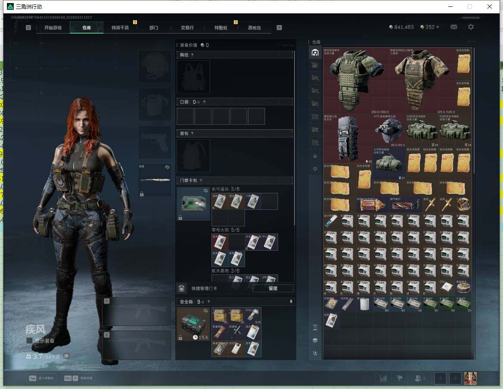This screenshot has width=503, height=389.
Task: Click primary weapon slot 1
Action: click(137, 311)
